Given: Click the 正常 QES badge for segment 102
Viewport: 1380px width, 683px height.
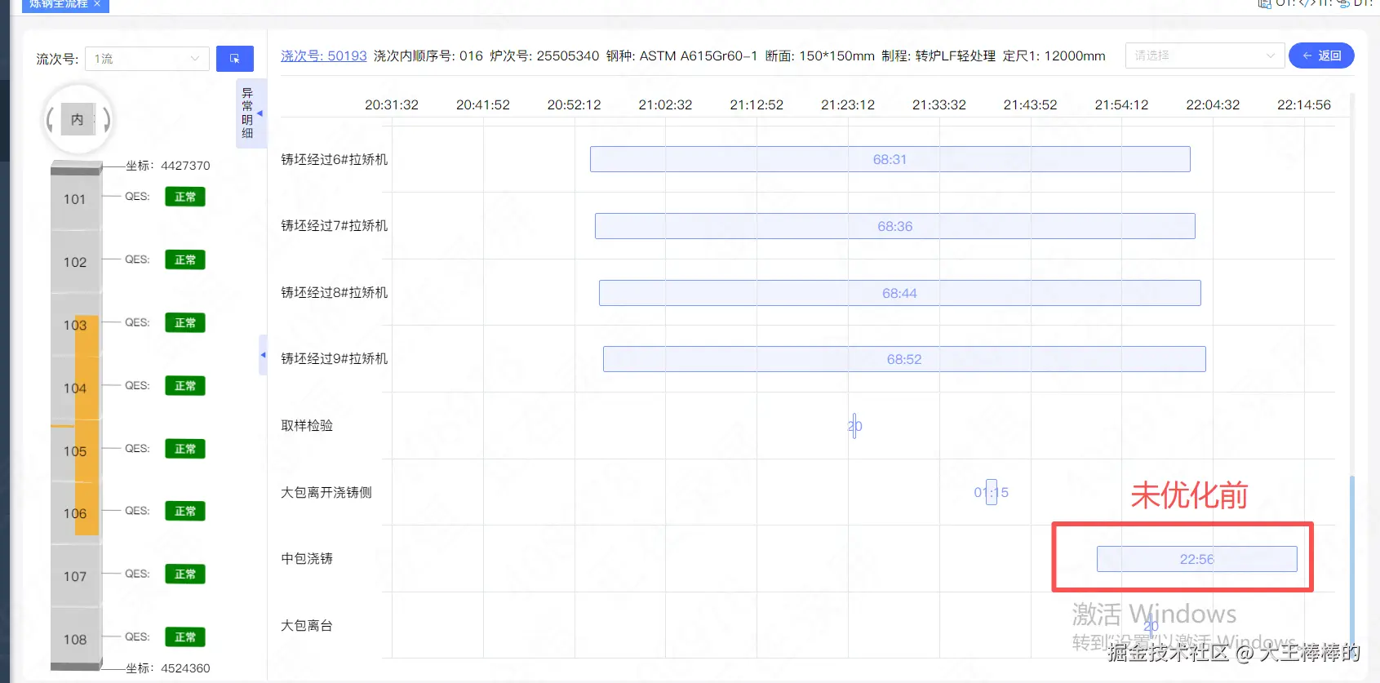Looking at the screenshot, I should (185, 259).
